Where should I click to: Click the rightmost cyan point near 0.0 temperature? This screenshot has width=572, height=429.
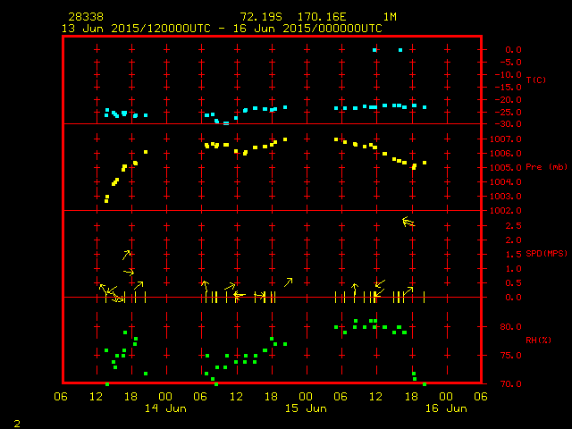(400, 50)
